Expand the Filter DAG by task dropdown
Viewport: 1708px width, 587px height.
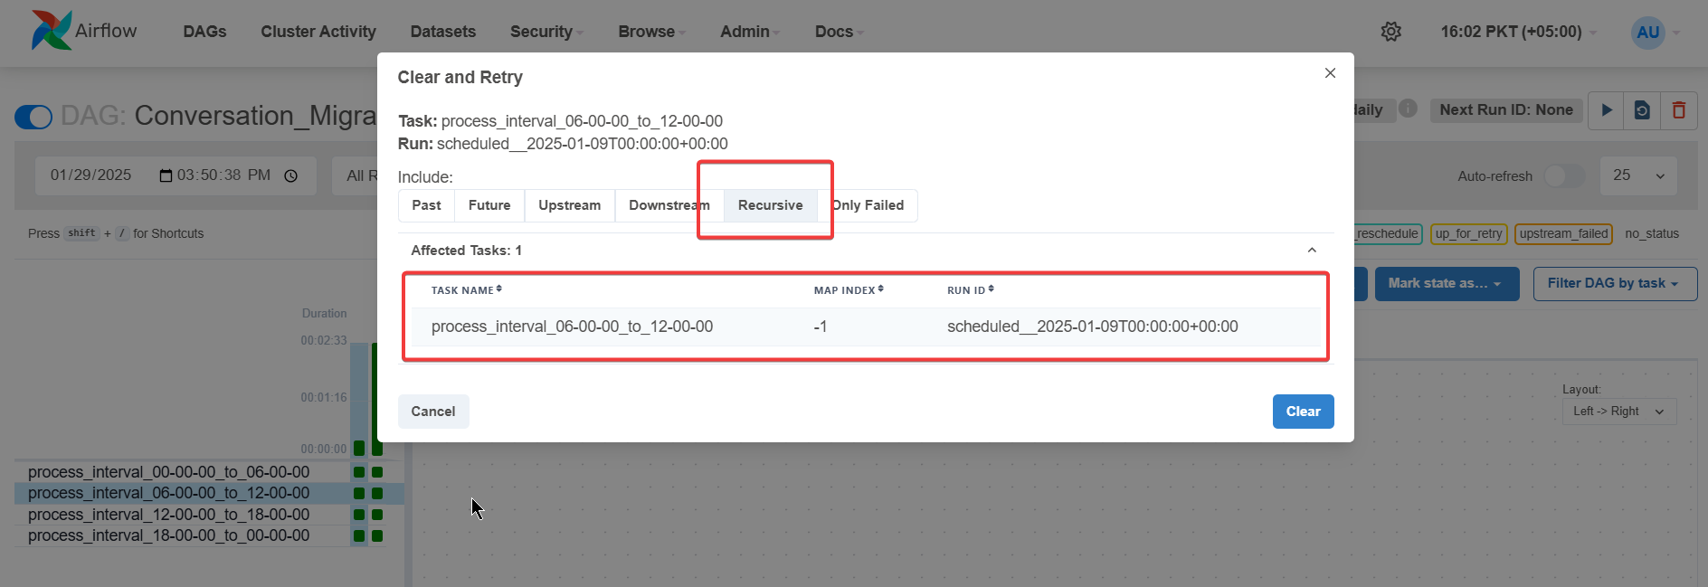(1614, 283)
